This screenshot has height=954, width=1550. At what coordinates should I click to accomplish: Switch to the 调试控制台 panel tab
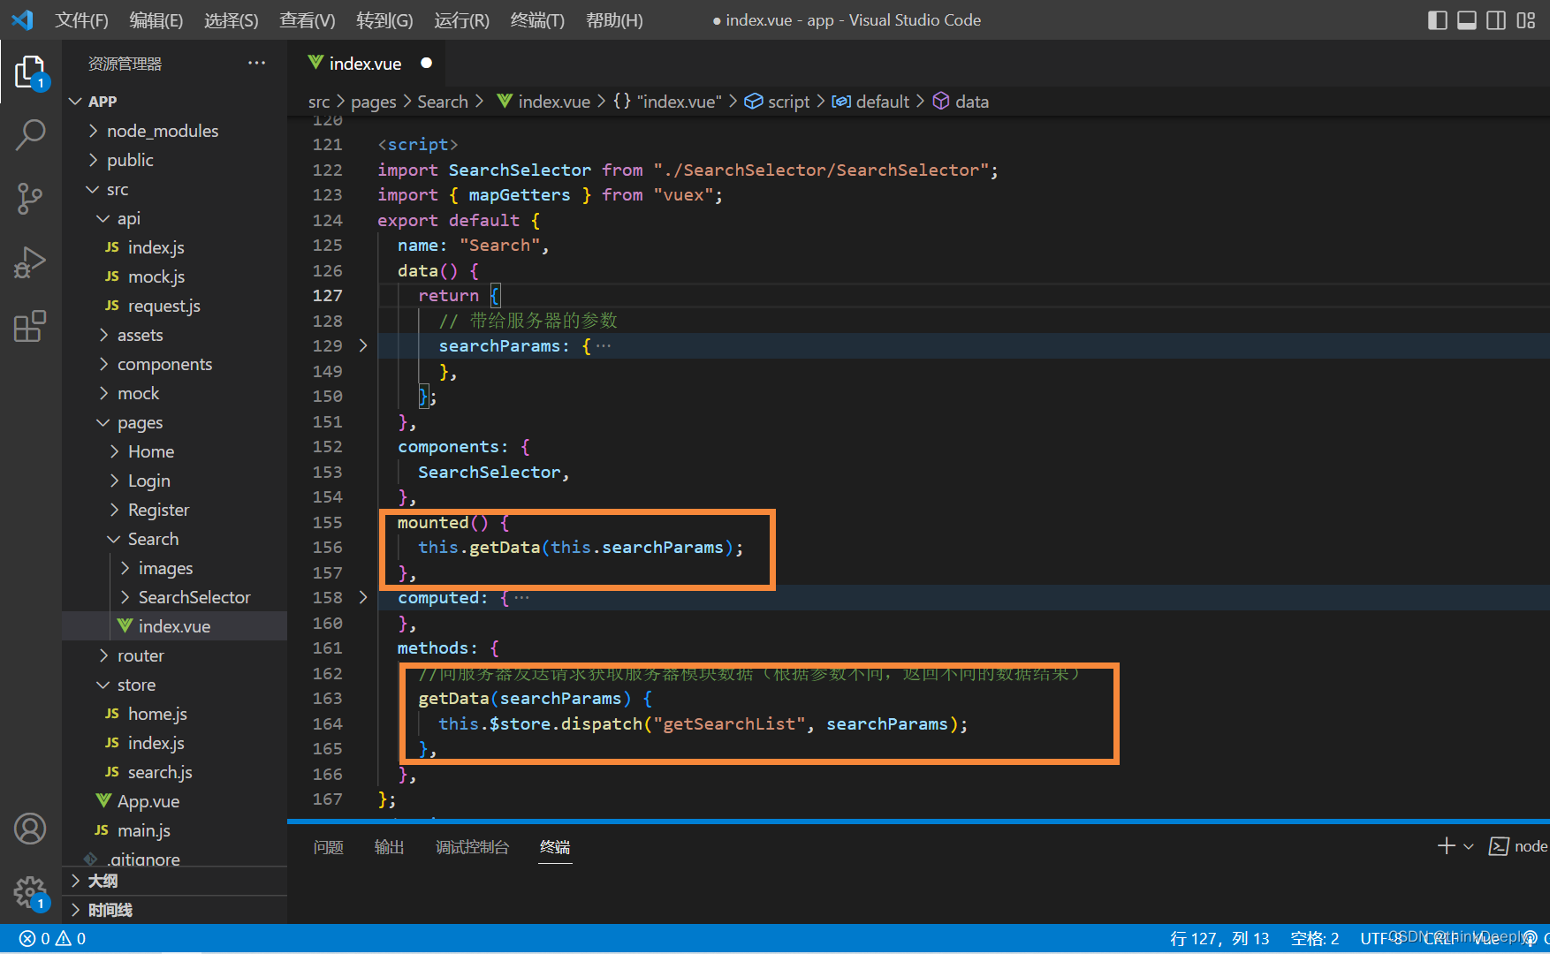click(473, 847)
